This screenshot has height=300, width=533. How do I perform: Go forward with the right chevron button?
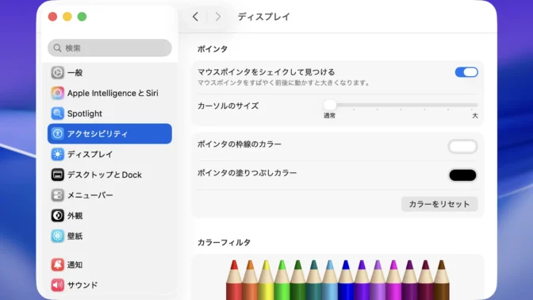click(x=218, y=17)
